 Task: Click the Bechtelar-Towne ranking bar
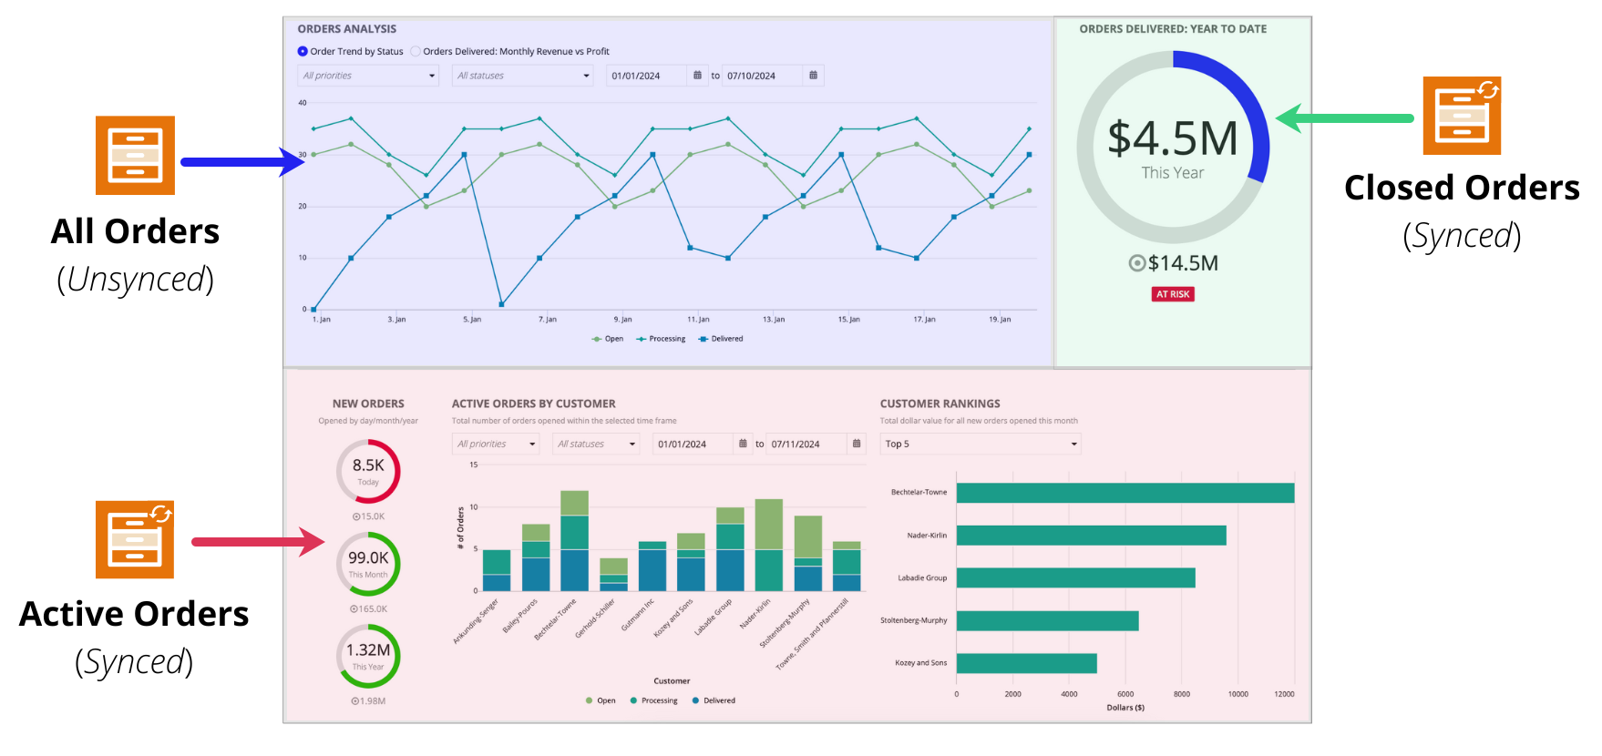coord(1125,493)
